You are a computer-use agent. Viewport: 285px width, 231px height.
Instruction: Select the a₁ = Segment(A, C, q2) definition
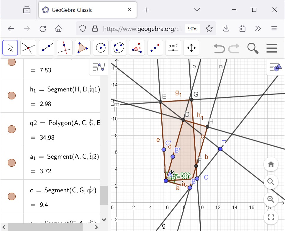64,156
